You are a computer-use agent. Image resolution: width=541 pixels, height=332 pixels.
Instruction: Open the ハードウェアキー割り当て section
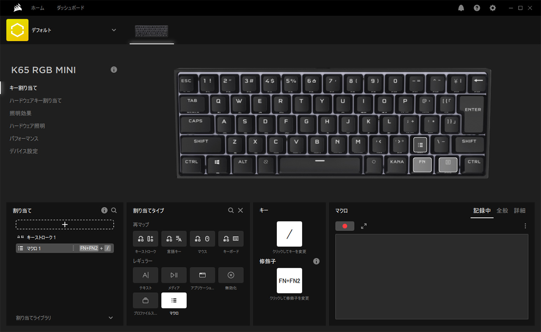coord(36,101)
